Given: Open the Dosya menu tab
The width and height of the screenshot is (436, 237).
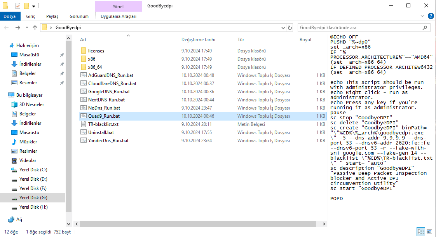Looking at the screenshot, I should tap(10, 16).
